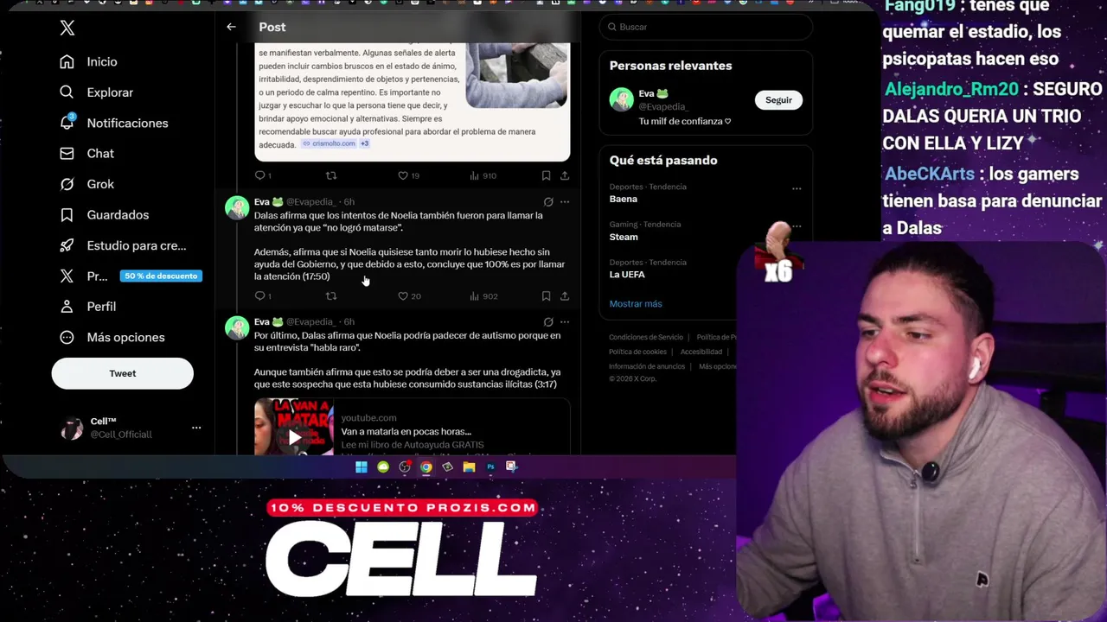Open Perfil from the sidebar
Image resolution: width=1107 pixels, height=622 pixels.
click(87, 307)
